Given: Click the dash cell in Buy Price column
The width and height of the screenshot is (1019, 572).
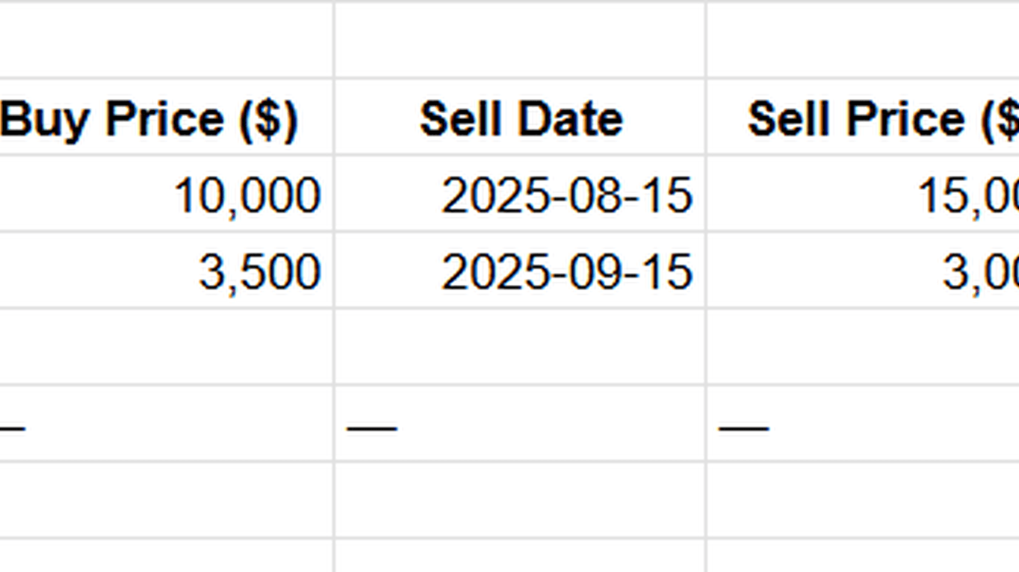Looking at the screenshot, I should pyautogui.click(x=166, y=424).
